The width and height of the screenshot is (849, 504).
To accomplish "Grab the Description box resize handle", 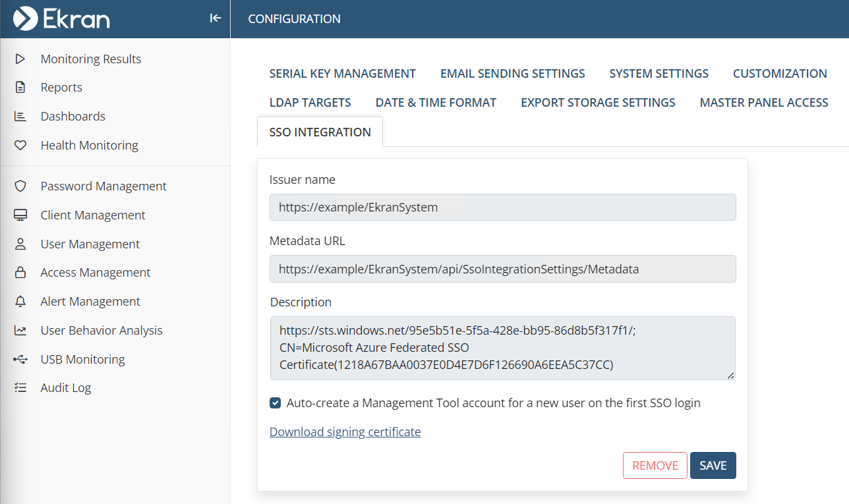I will tap(730, 376).
